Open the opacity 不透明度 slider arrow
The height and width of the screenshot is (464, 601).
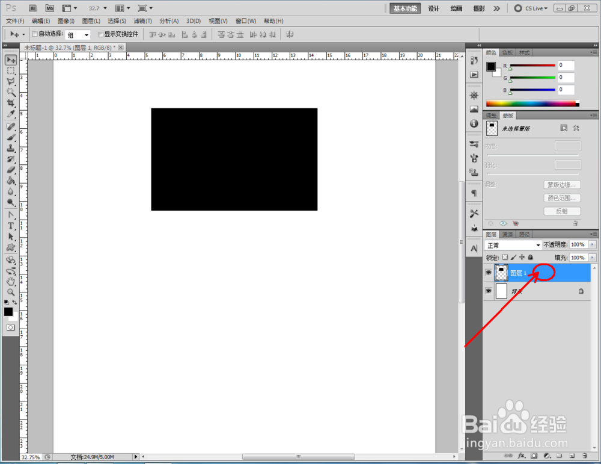click(x=593, y=244)
